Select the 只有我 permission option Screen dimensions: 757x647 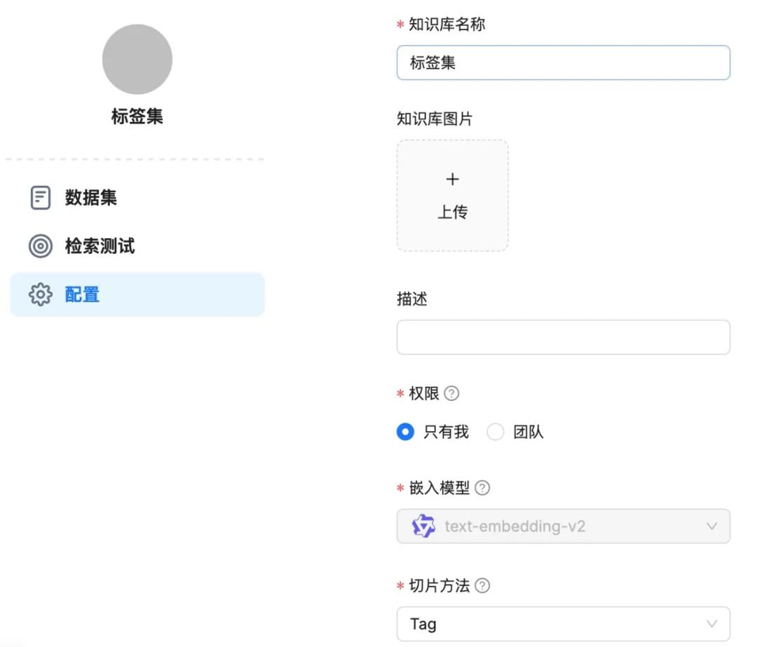(405, 432)
